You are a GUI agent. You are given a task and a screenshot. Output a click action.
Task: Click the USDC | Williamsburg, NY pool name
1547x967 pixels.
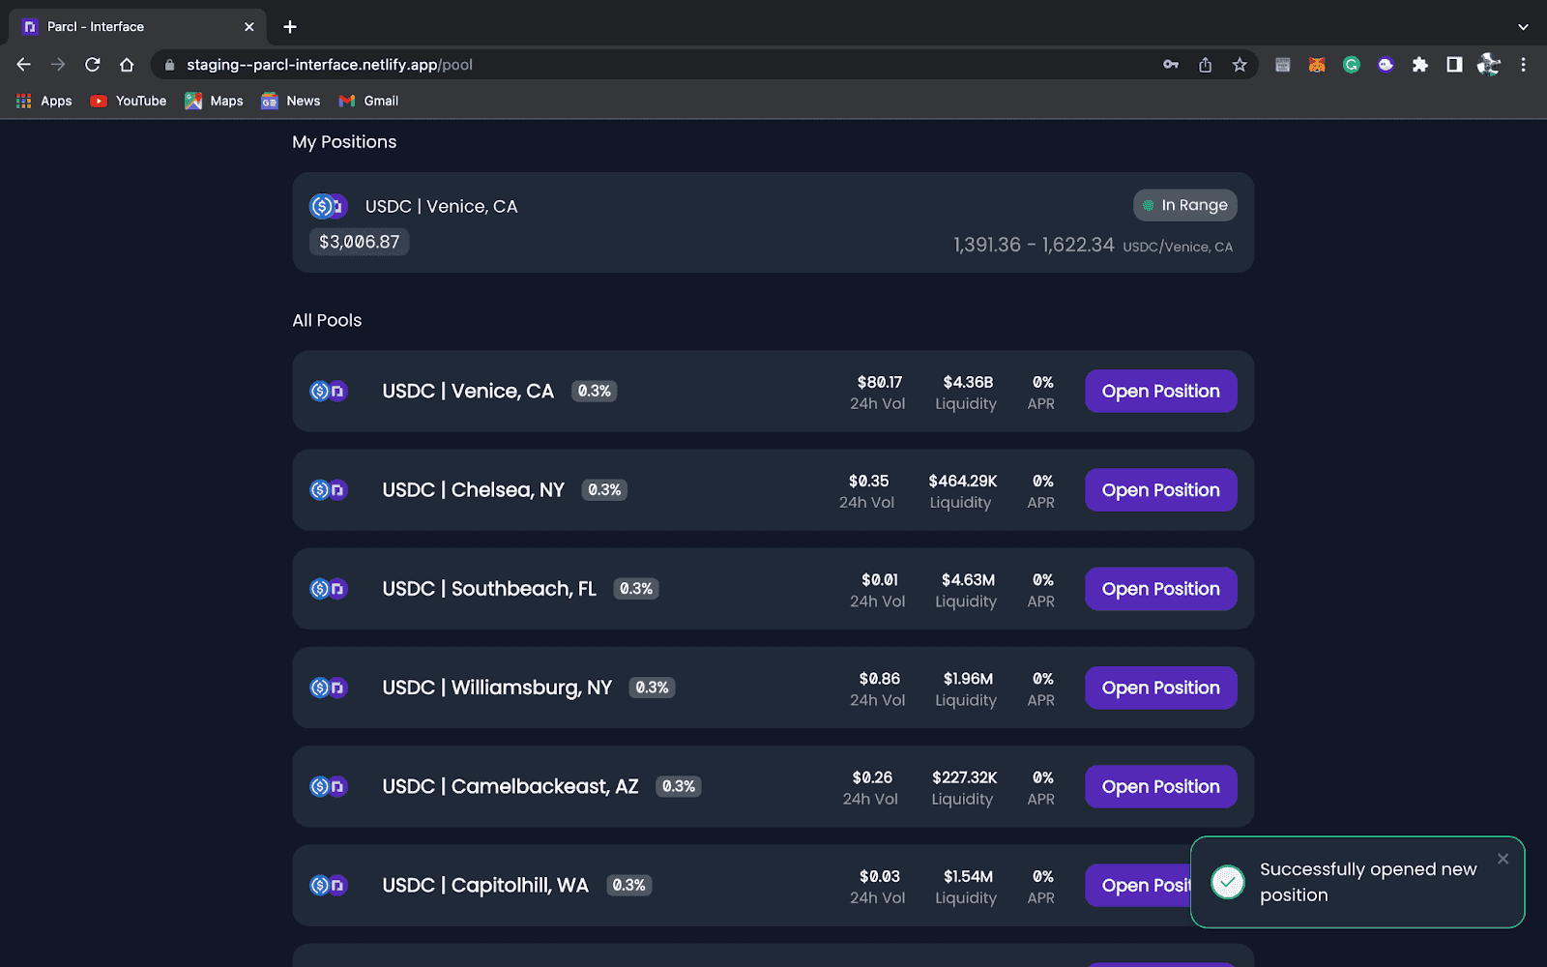tap(497, 688)
